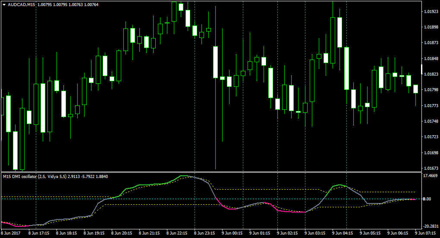Click price level 1.01673 on the axis
This screenshot has height=238, width=440.
point(431,168)
